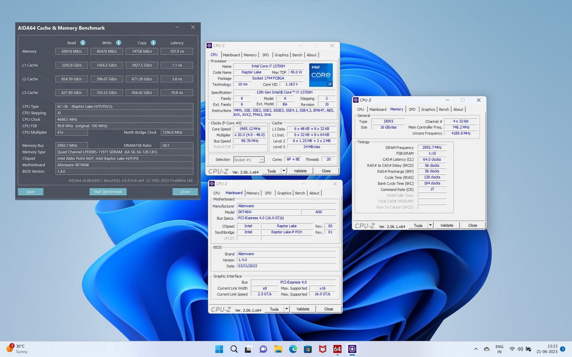Click Validate in Mainboard CPU-Z window

[303, 309]
